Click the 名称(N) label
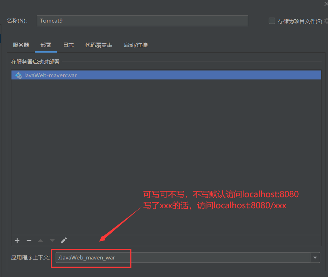 [17, 21]
